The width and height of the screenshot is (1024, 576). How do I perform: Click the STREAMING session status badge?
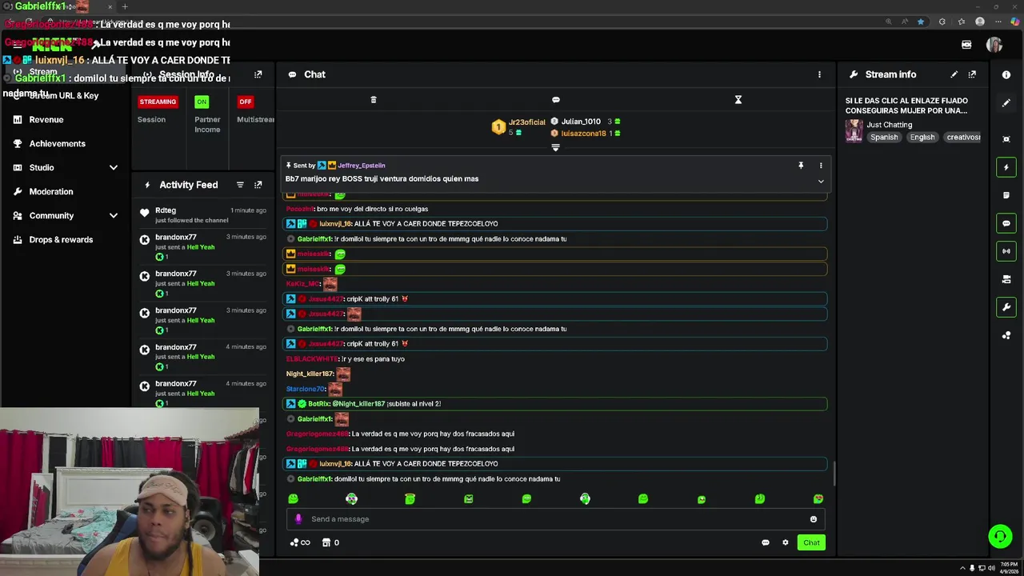tap(158, 102)
